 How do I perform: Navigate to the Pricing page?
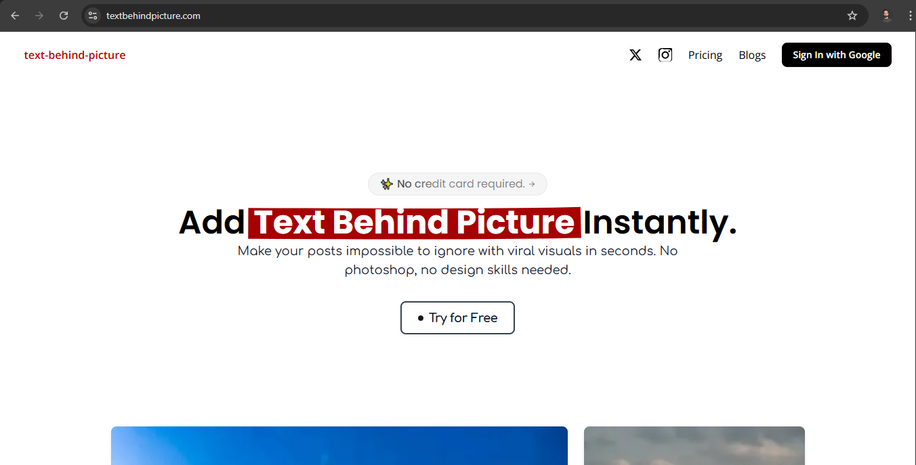point(705,55)
